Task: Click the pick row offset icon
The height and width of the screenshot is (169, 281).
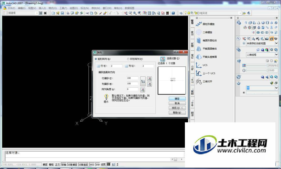Action: point(149,78)
